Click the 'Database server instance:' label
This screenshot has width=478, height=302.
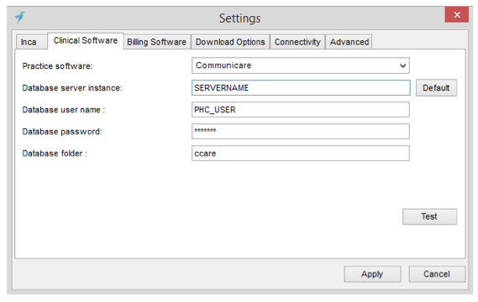72,88
